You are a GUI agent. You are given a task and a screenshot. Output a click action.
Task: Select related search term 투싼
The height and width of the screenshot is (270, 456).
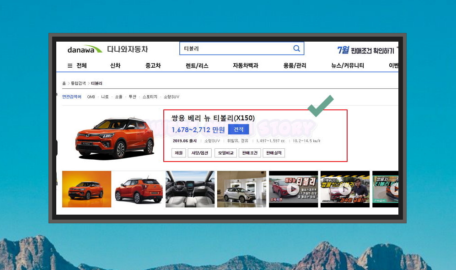click(132, 97)
